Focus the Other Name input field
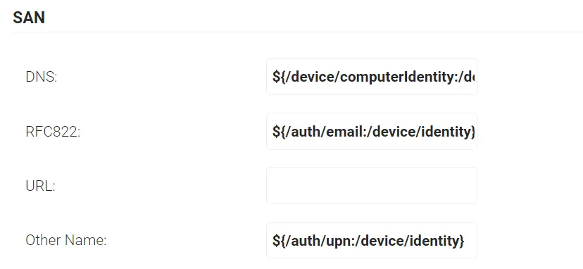 click(x=372, y=240)
